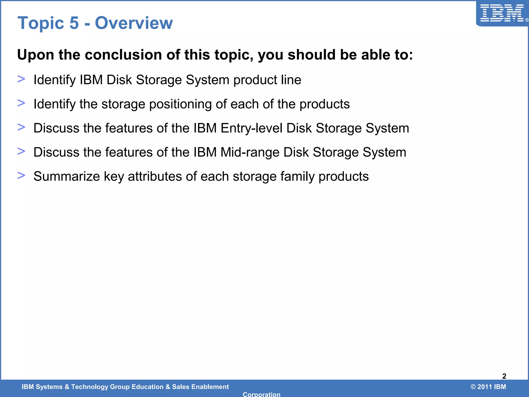Image resolution: width=529 pixels, height=397 pixels.
Task: Select the 'Topic 5 - Overview' slide title
Action: point(95,23)
